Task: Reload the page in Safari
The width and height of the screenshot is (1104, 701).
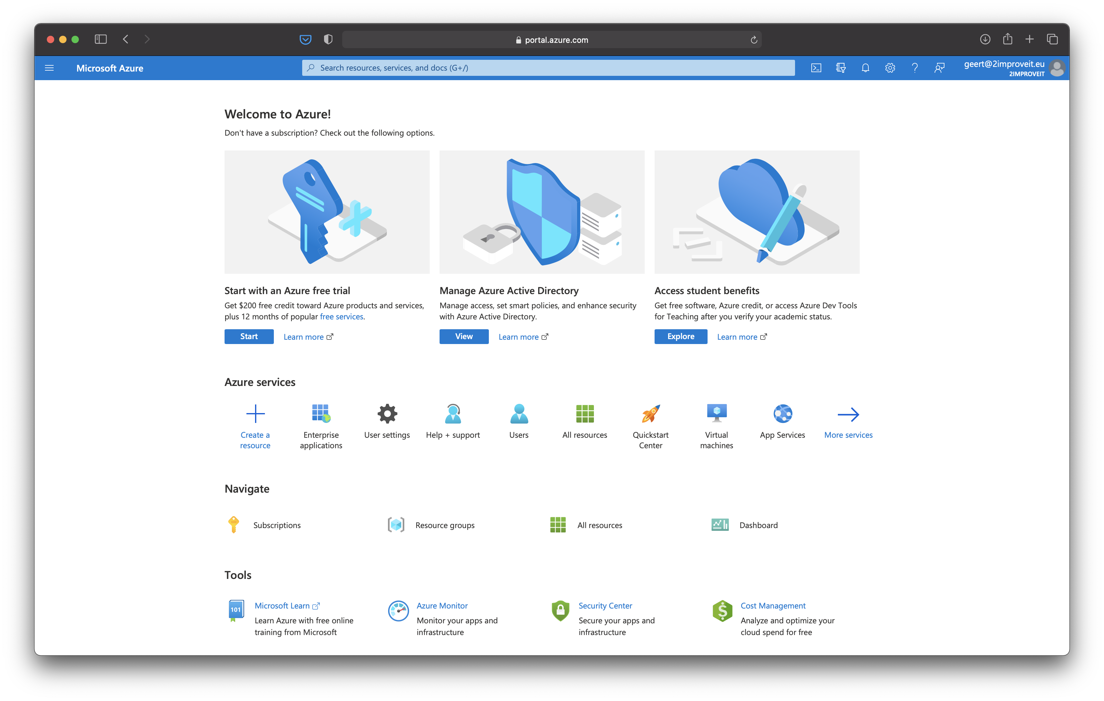Action: point(754,40)
